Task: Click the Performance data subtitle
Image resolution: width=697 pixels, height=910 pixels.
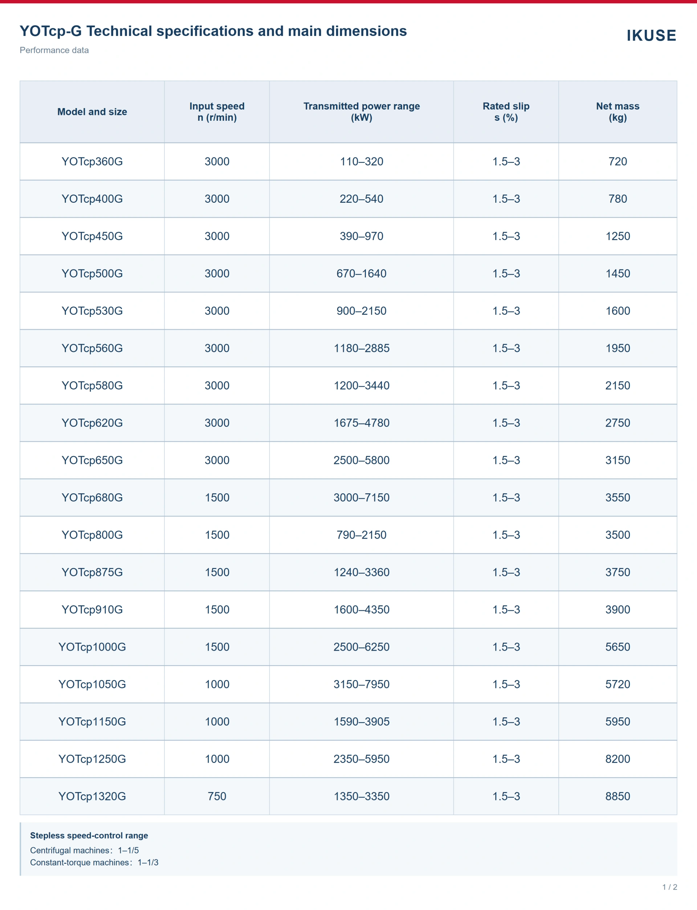Action: point(54,50)
